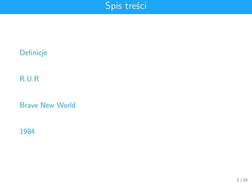
Task: Click the slash in the page counter
Action: (241, 180)
